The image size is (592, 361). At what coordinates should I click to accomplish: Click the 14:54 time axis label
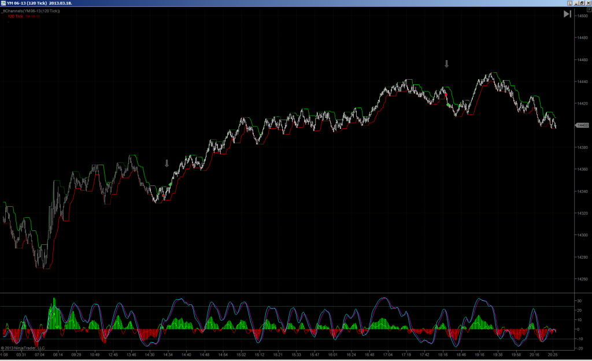223,355
